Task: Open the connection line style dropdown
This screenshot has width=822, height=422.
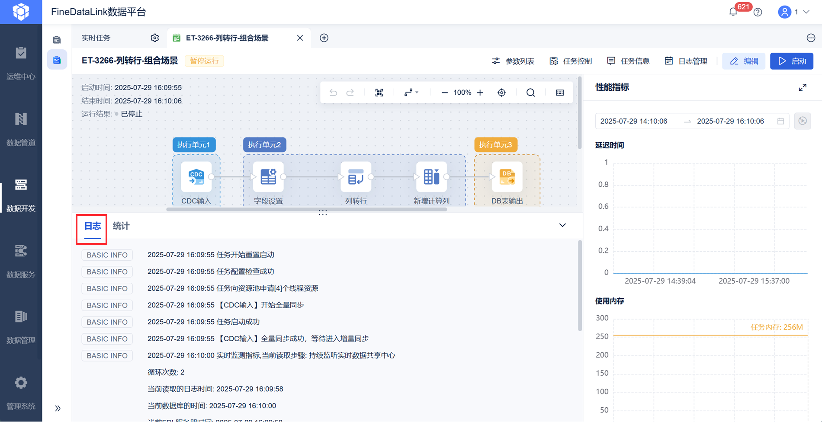Action: tap(411, 93)
